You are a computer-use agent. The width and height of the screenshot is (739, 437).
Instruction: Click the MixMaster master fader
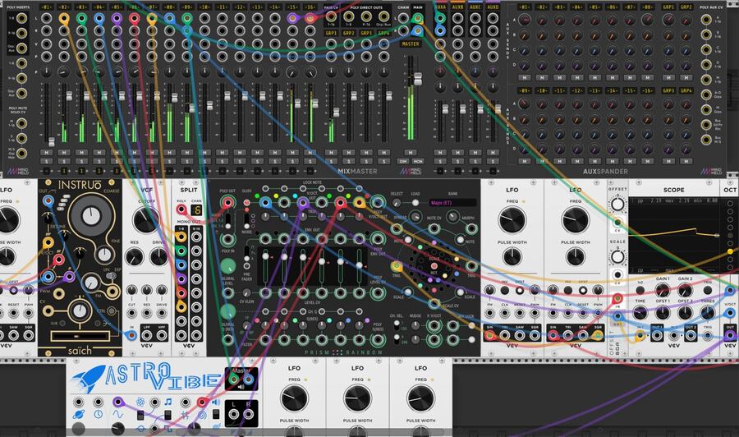(418, 79)
